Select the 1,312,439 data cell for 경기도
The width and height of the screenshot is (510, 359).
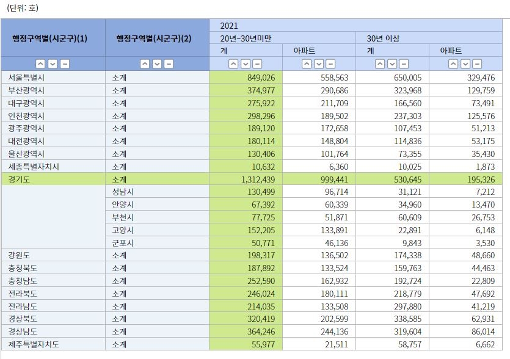pos(253,180)
